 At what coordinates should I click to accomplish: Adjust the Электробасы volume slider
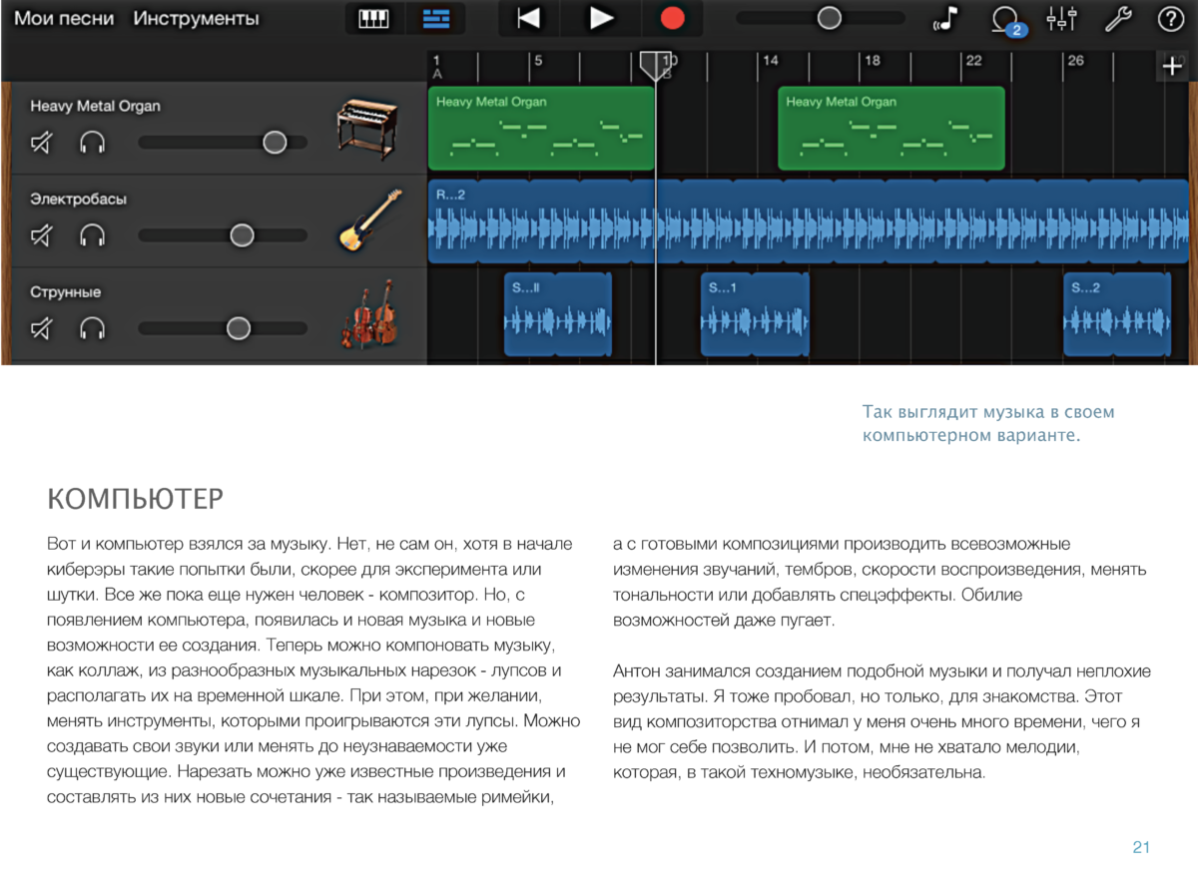[x=241, y=234]
